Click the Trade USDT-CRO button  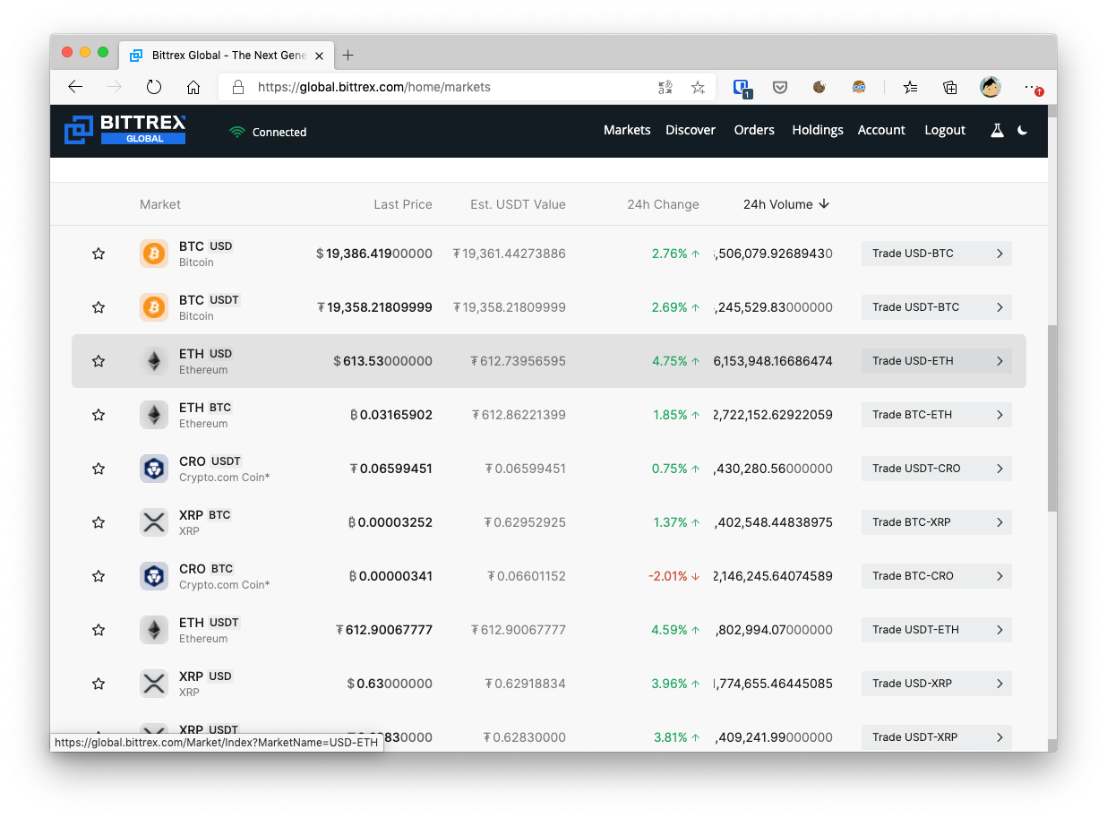[x=937, y=469]
